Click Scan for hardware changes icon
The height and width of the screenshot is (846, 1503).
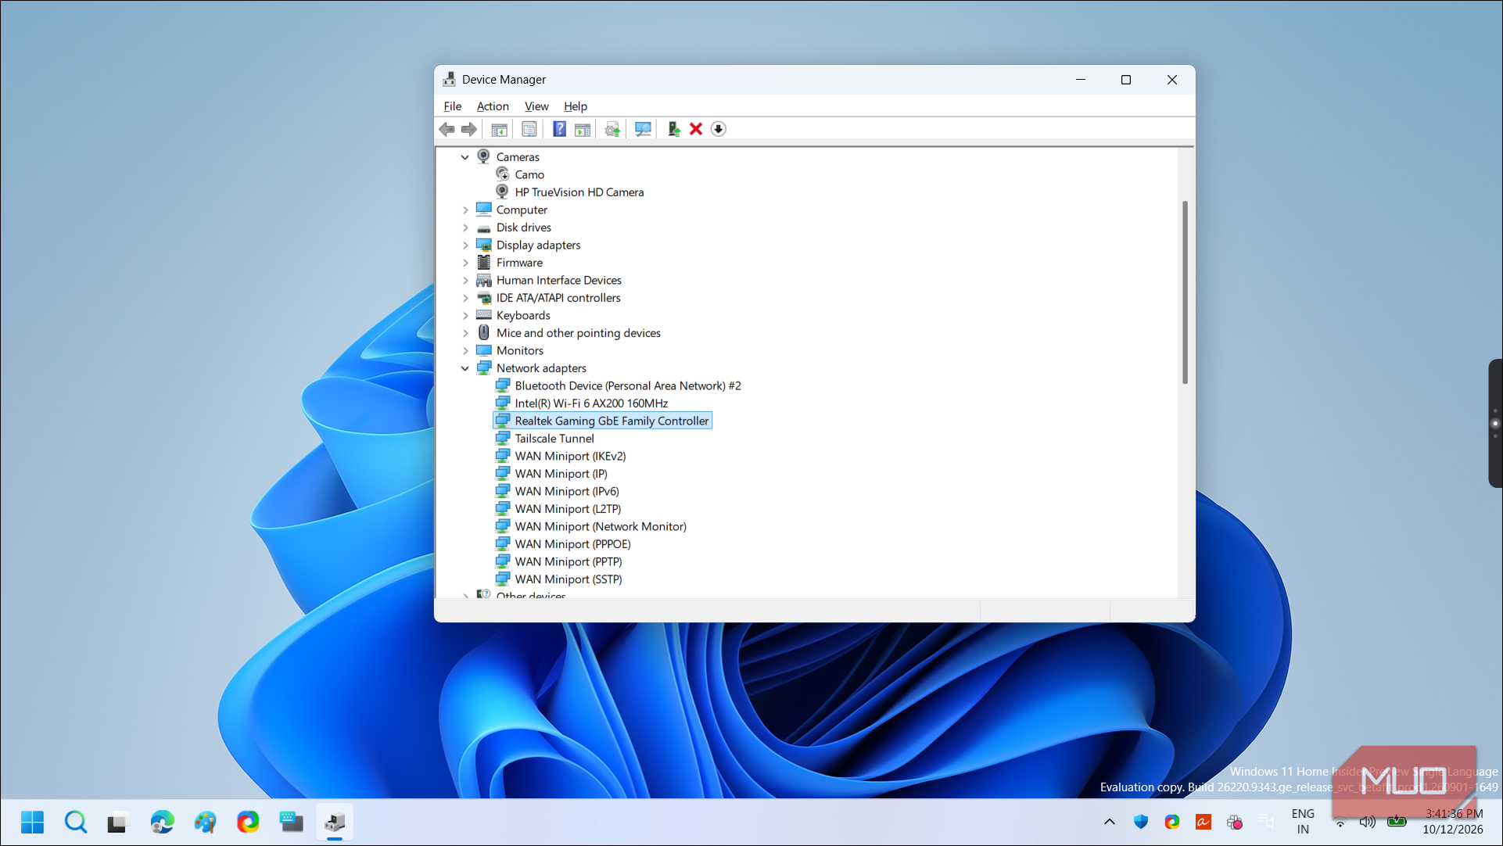coord(643,130)
